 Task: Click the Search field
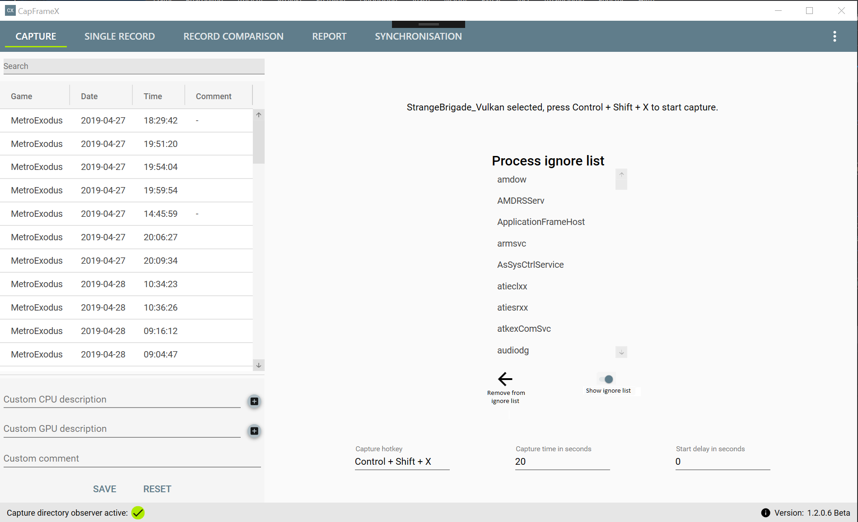click(134, 66)
